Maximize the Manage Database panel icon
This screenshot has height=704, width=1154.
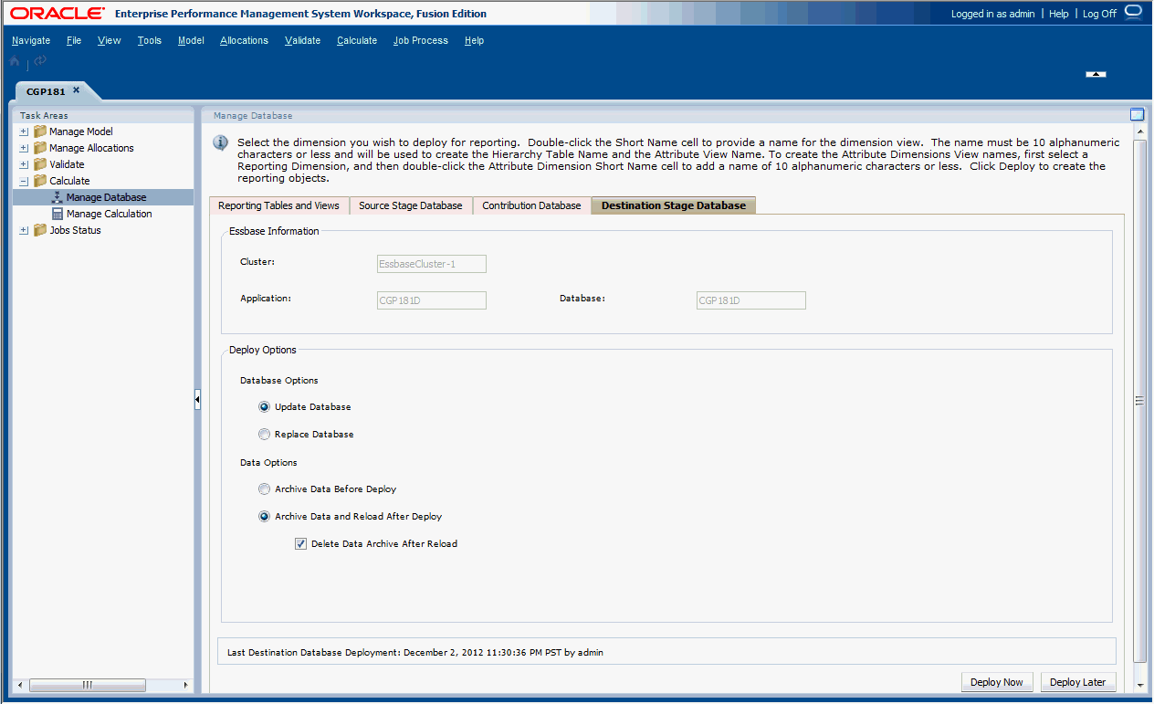pos(1137,115)
